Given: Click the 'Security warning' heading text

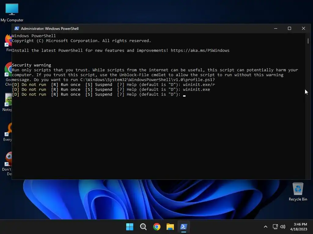Looking at the screenshot, I should click(31, 65).
